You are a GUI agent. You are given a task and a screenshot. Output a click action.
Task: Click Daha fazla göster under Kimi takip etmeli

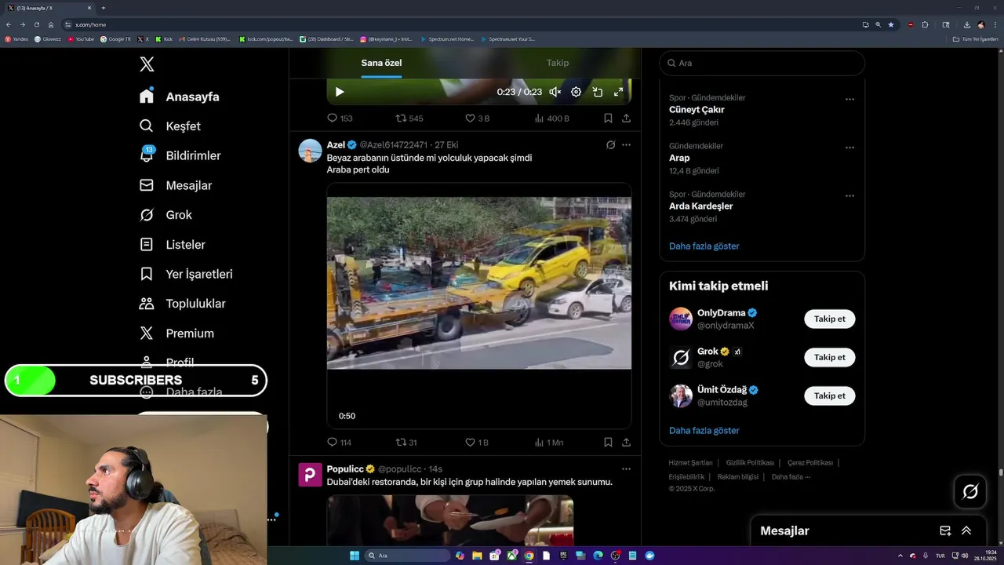click(x=704, y=431)
